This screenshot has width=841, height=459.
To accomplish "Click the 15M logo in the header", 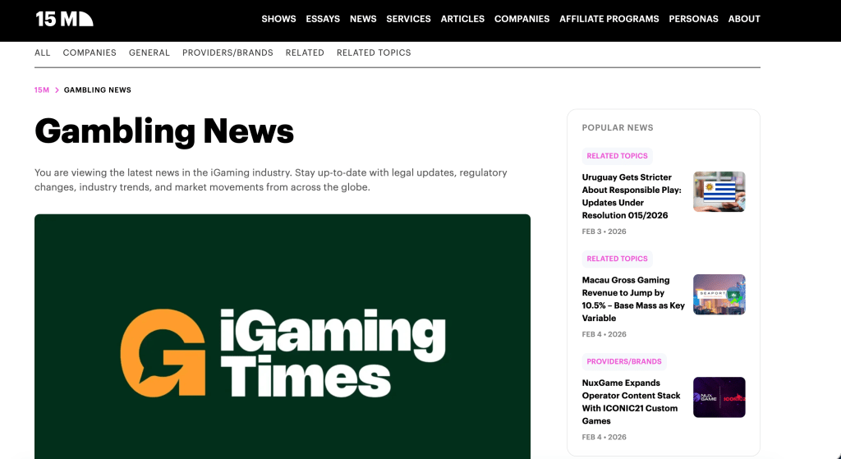I will click(64, 19).
